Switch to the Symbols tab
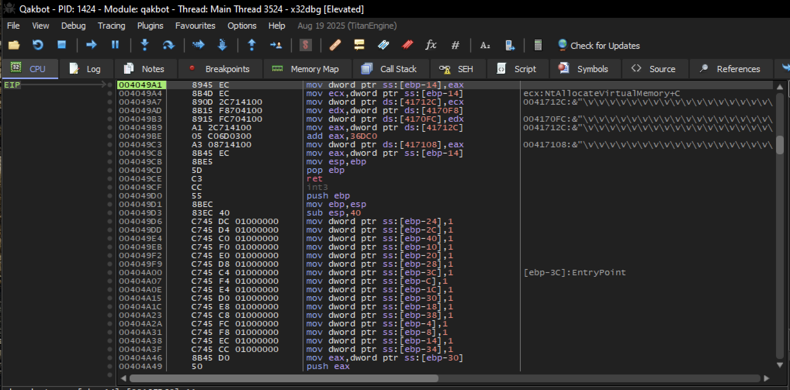This screenshot has height=390, width=790. click(585, 69)
